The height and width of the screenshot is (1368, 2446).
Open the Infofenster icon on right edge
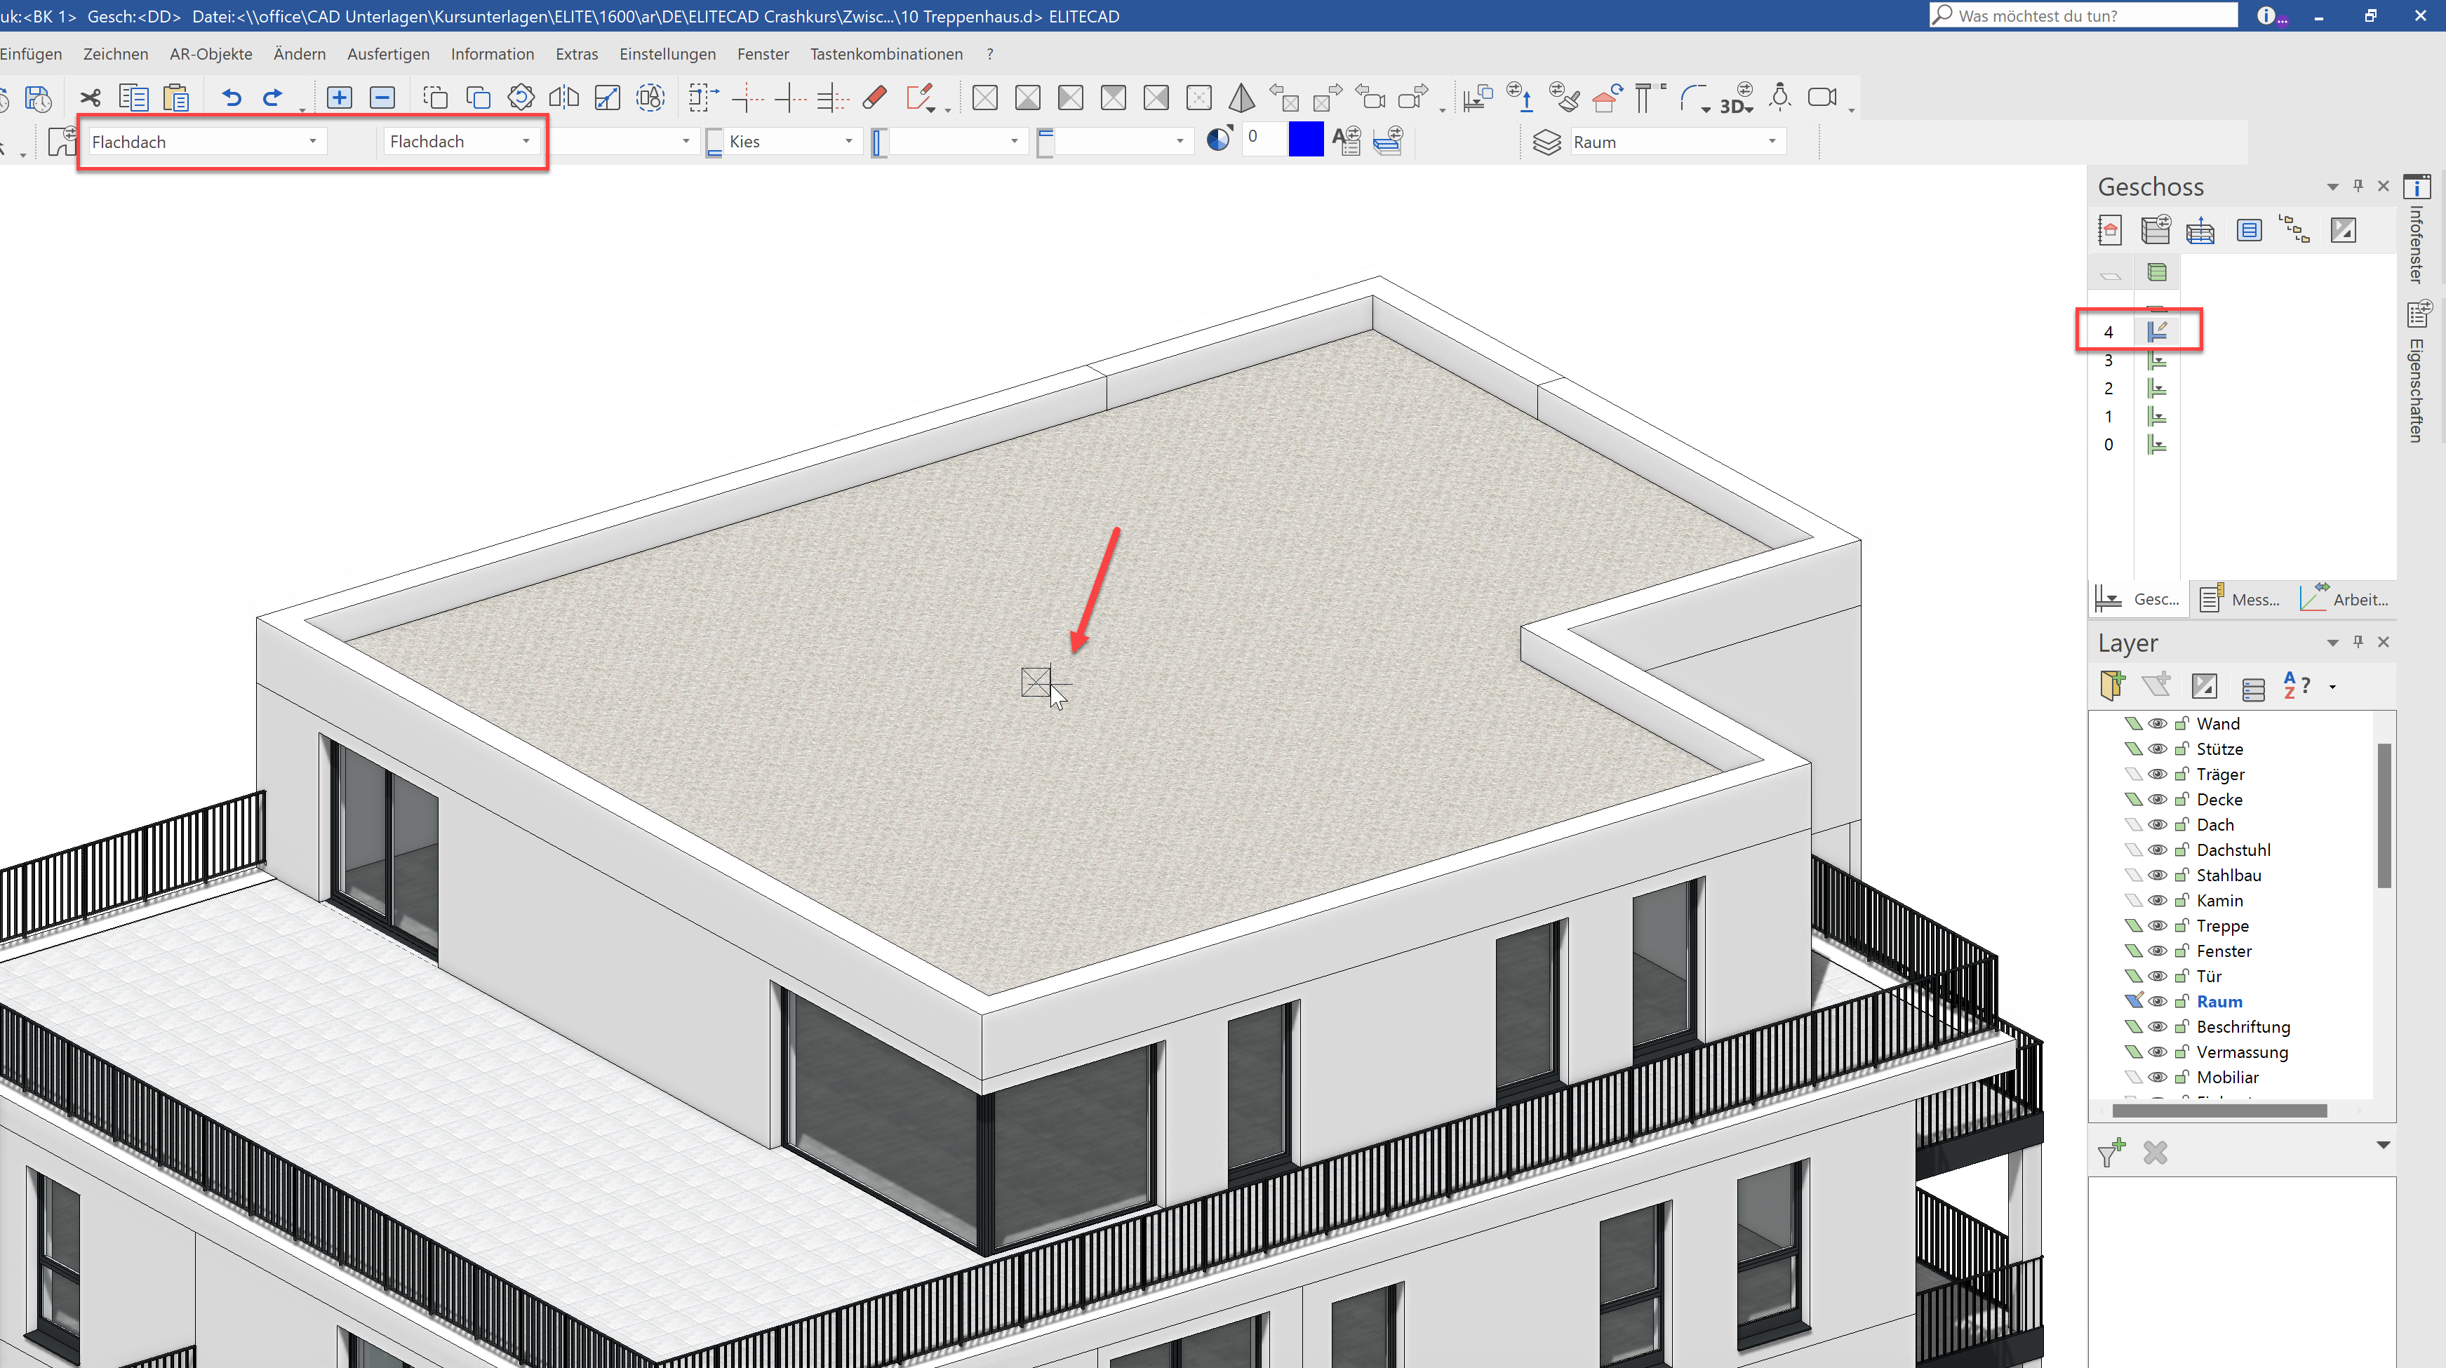2417,186
